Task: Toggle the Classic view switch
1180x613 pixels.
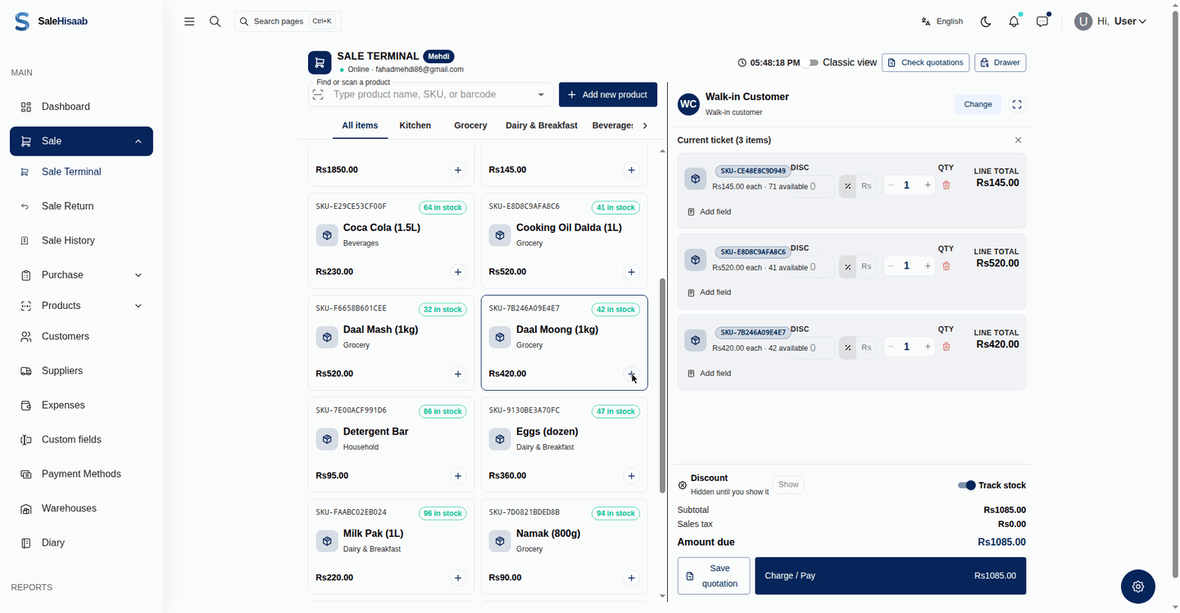Action: [813, 62]
